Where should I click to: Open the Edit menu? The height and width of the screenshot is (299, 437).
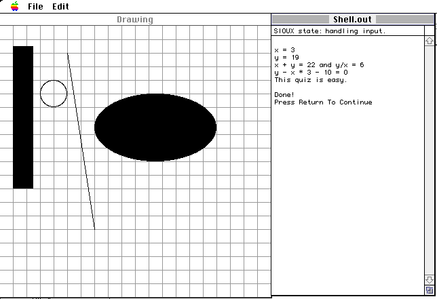[60, 7]
